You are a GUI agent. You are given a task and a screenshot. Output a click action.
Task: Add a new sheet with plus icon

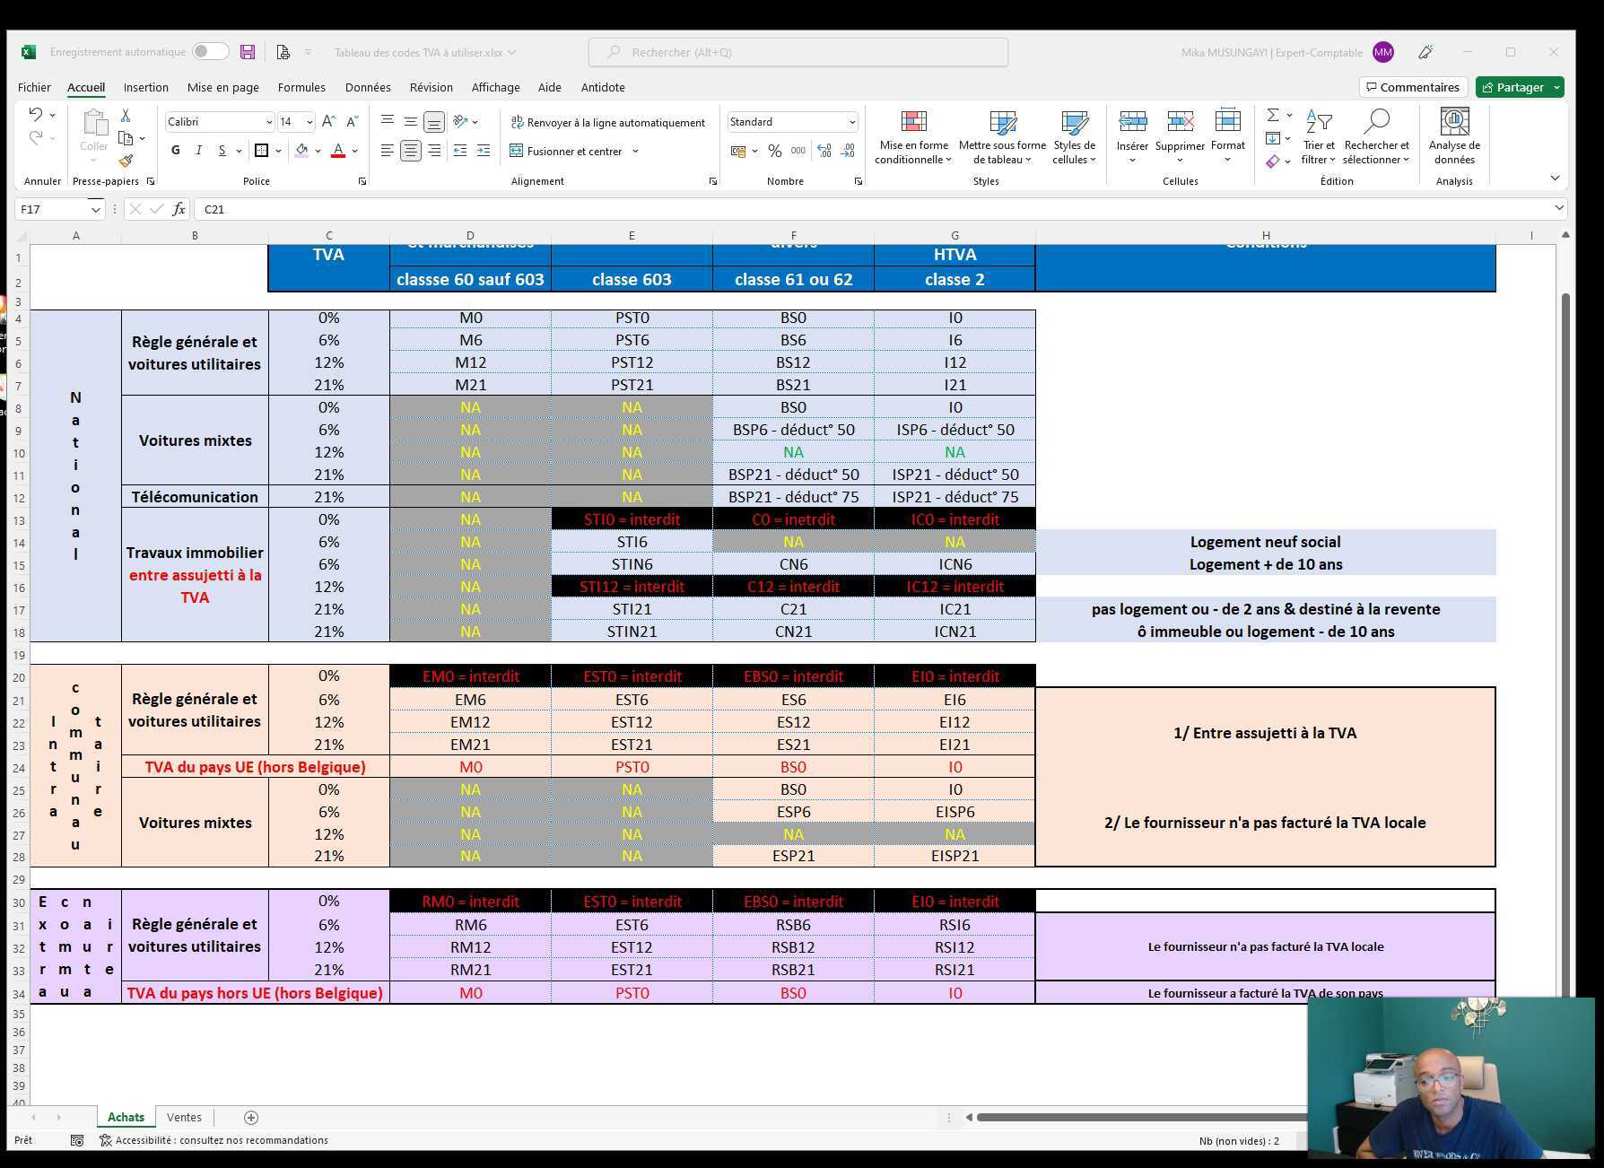251,1117
